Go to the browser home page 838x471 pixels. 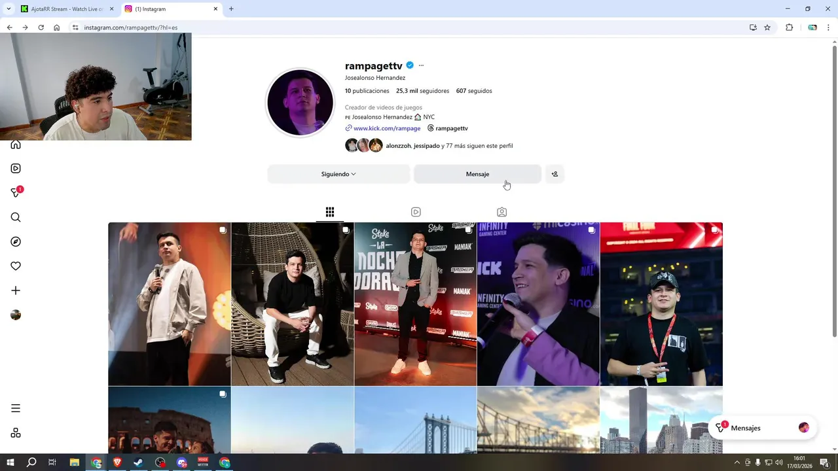pyautogui.click(x=57, y=27)
